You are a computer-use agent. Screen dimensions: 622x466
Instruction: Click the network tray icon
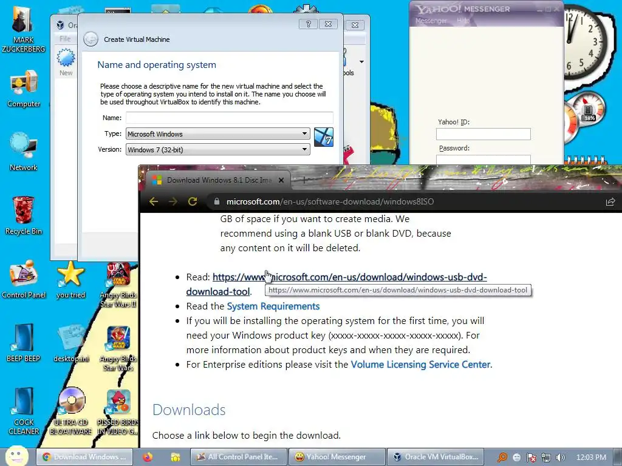[546, 458]
